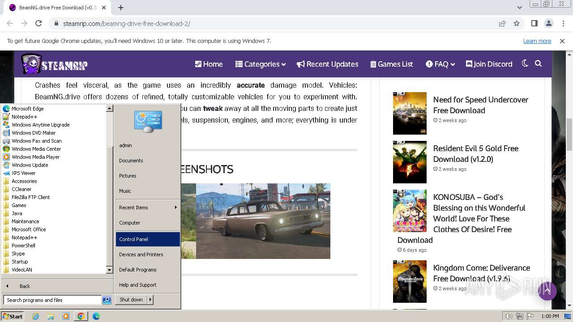Open Computer from Start menu
Viewport: 573px width, 322px height.
coord(129,223)
